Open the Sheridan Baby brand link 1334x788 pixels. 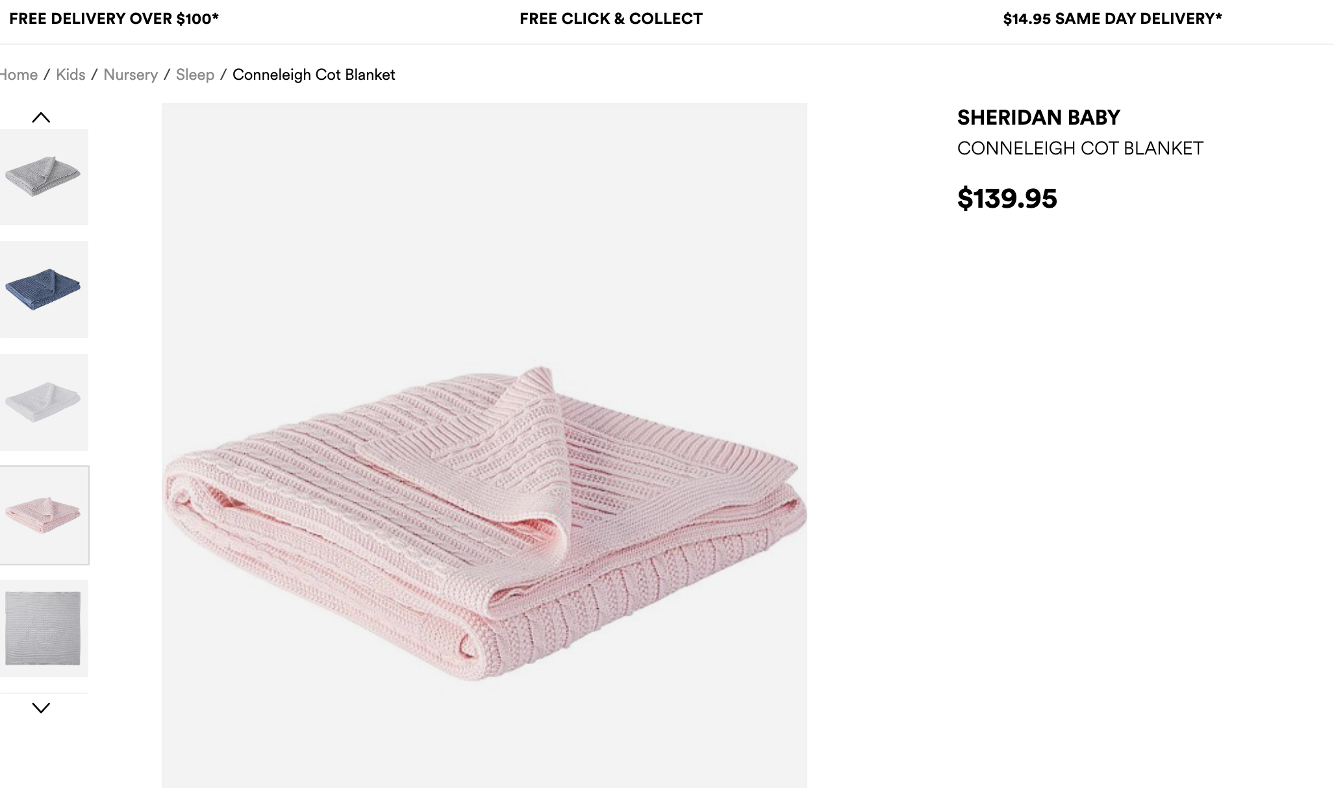[1038, 117]
